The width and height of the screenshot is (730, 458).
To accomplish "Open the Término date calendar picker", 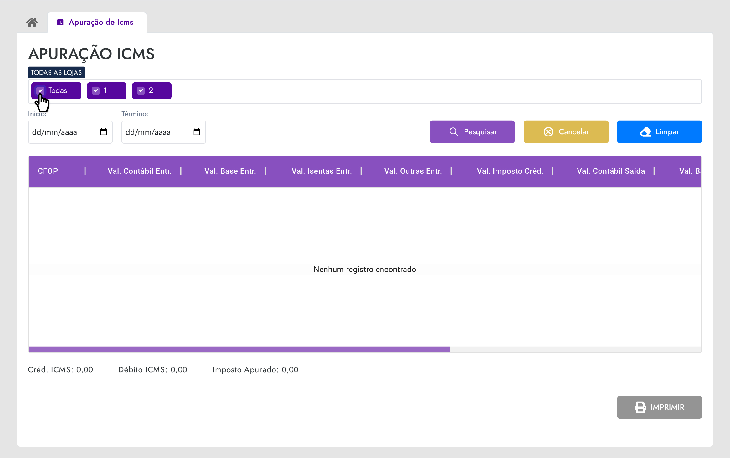I will click(x=197, y=132).
